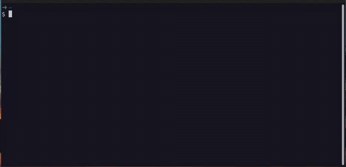Screen dimensions: 346x167
Task: Click the middle of the scrollbar track
Action: tap(343, 85)
